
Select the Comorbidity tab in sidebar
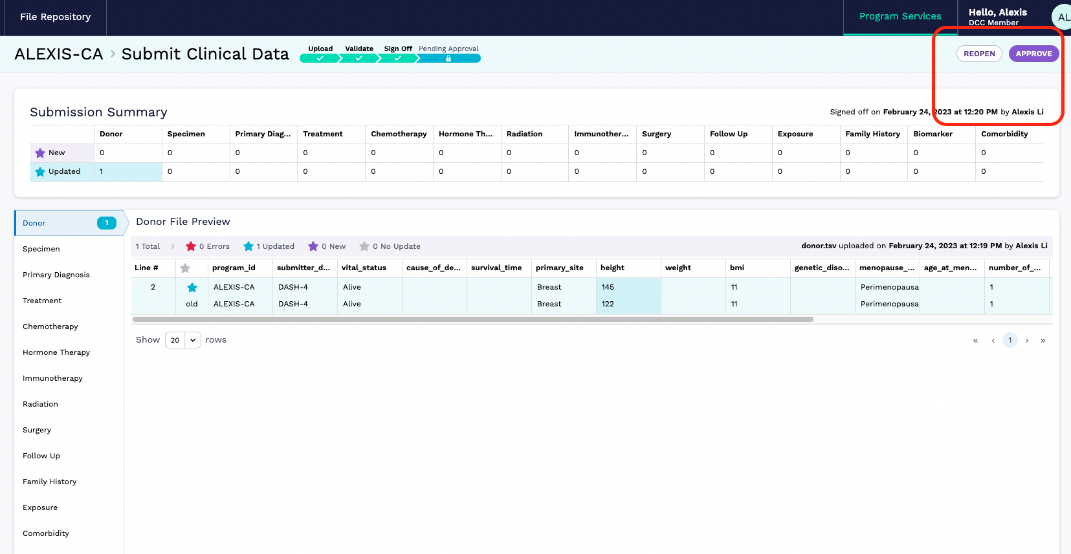coord(69,533)
